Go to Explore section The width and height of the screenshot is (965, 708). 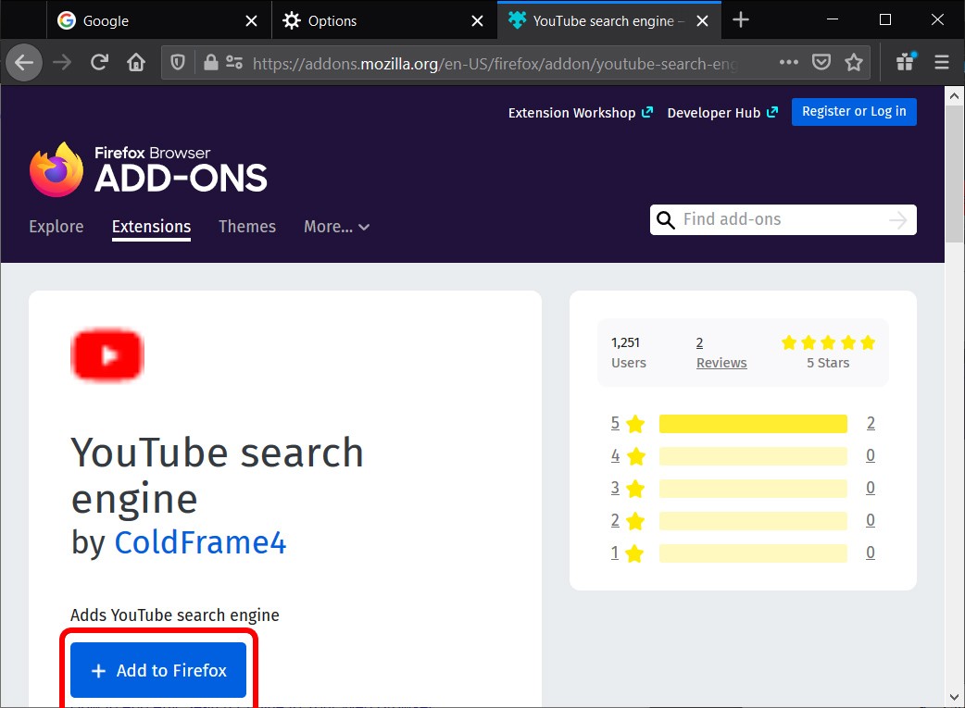point(56,227)
